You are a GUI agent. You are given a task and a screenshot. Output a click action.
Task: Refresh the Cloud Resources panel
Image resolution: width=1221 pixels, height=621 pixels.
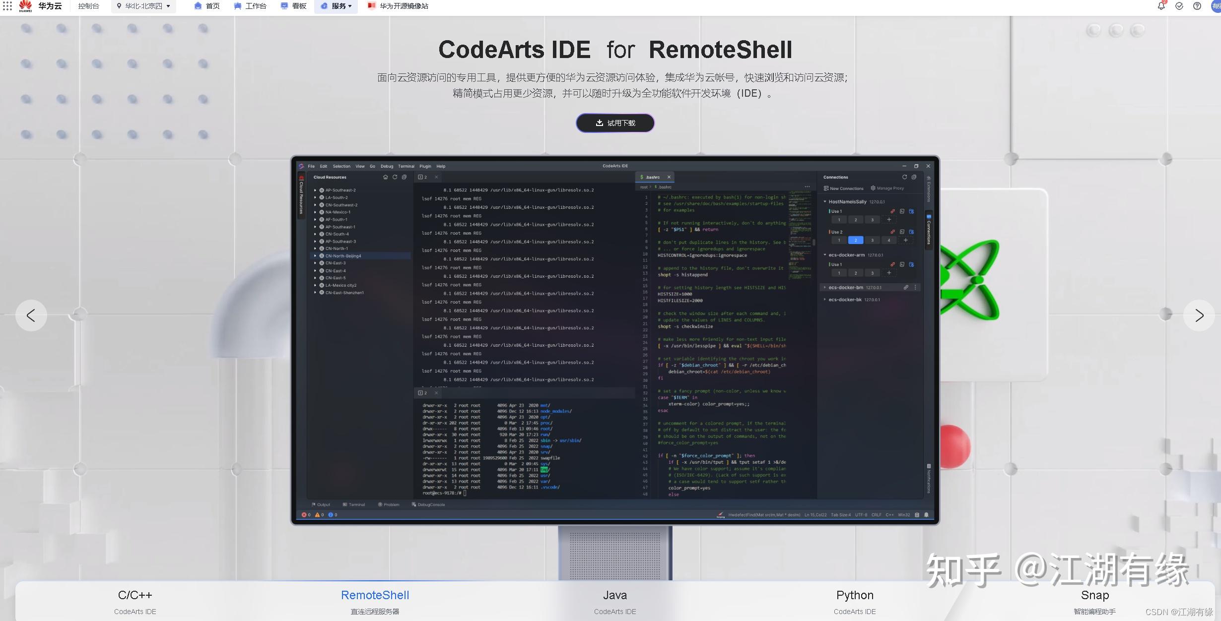point(395,177)
